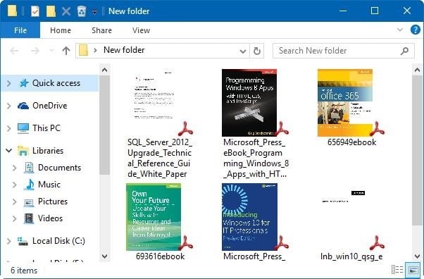The image size is (424, 279).
Task: Go back with the left arrow
Action: coord(14,51)
